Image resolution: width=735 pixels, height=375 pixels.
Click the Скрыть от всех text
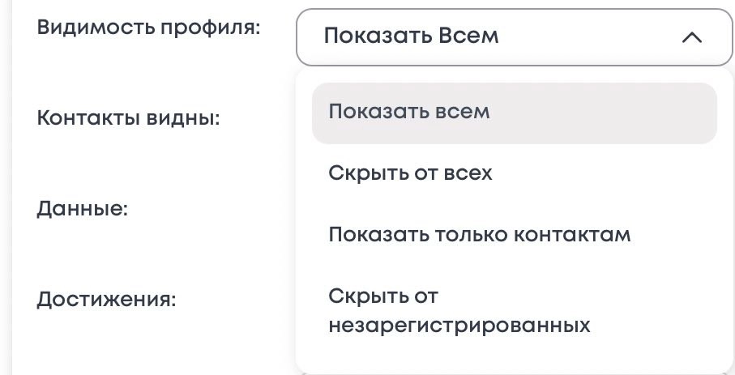tap(410, 173)
